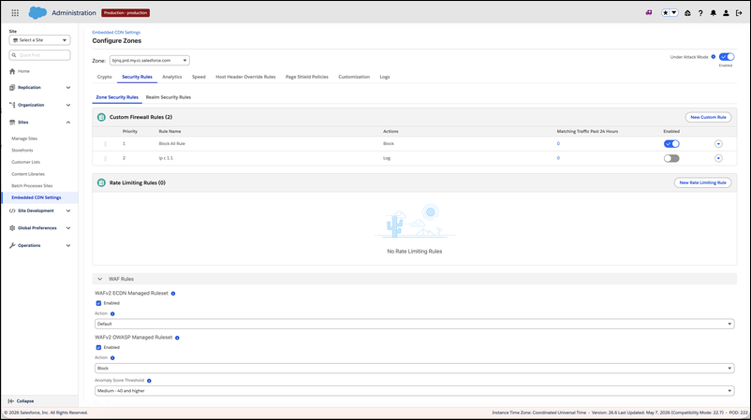Viewport: 751px width, 420px height.
Task: Collapse the WAF Rules section
Action: tap(99, 279)
